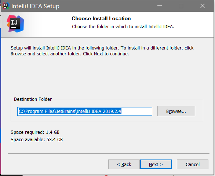Go back with the Back button
Screen dimensions: 215x176
pyautogui.click(x=124, y=164)
